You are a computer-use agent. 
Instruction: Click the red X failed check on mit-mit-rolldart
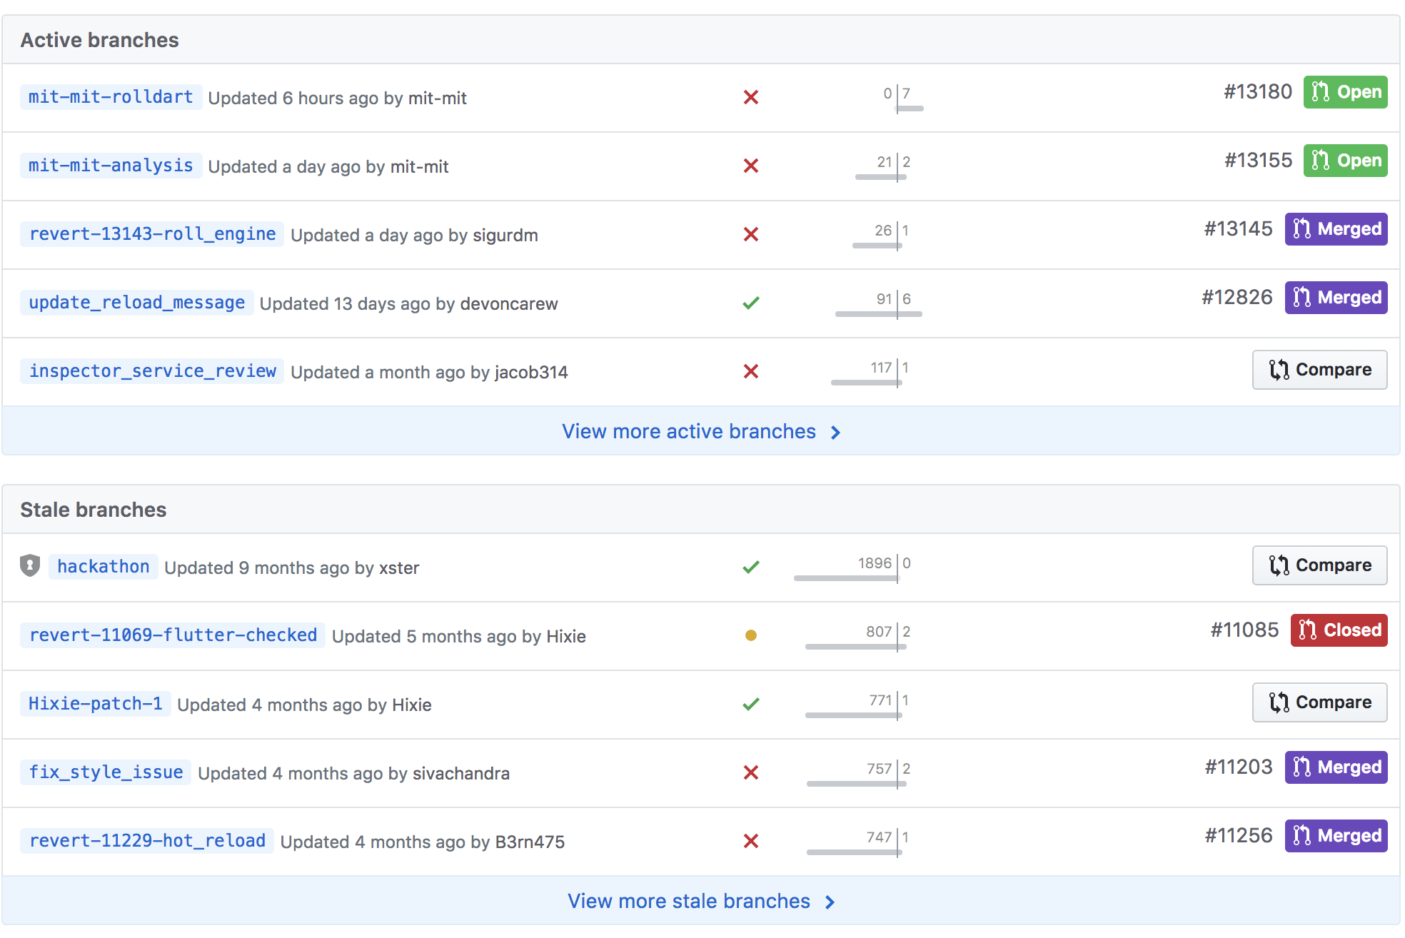tap(751, 98)
